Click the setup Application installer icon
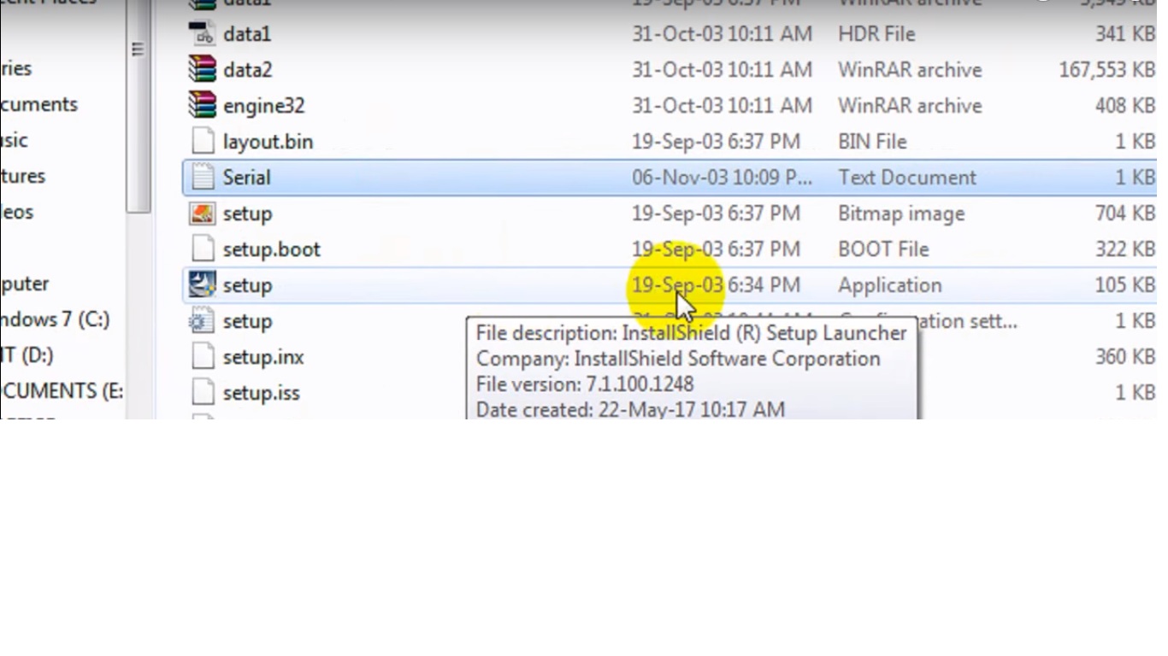1168x656 pixels. coord(203,285)
